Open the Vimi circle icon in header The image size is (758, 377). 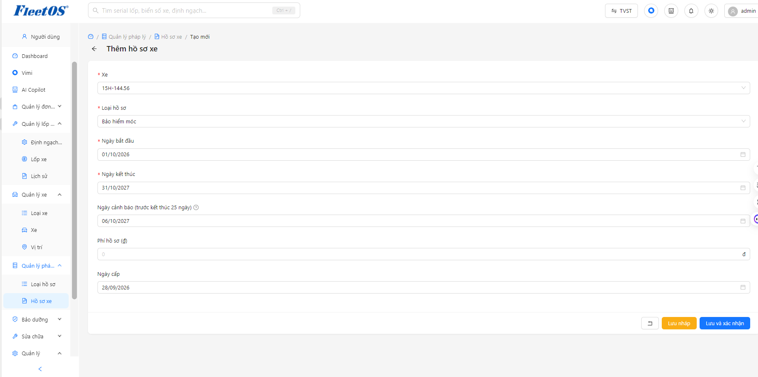[x=651, y=11]
